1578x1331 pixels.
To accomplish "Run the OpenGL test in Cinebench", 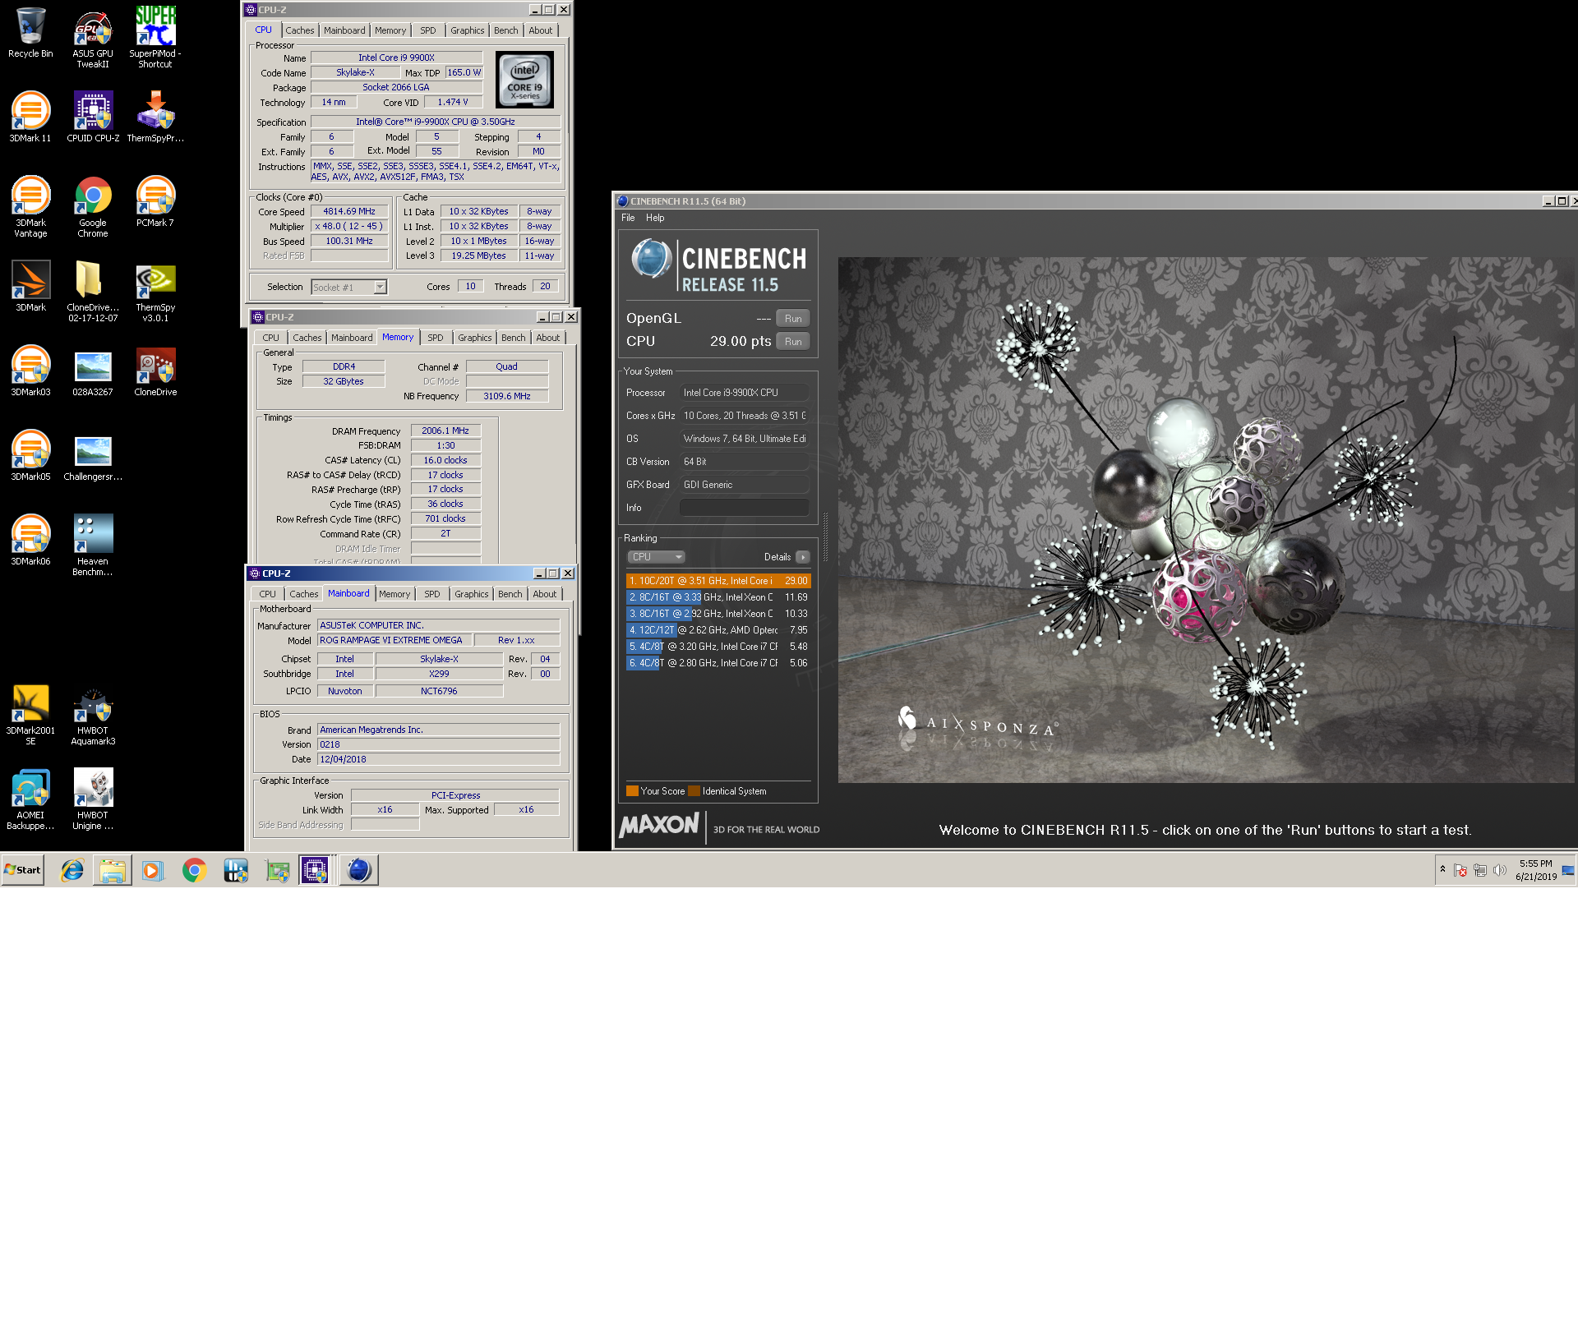I will pyautogui.click(x=793, y=318).
